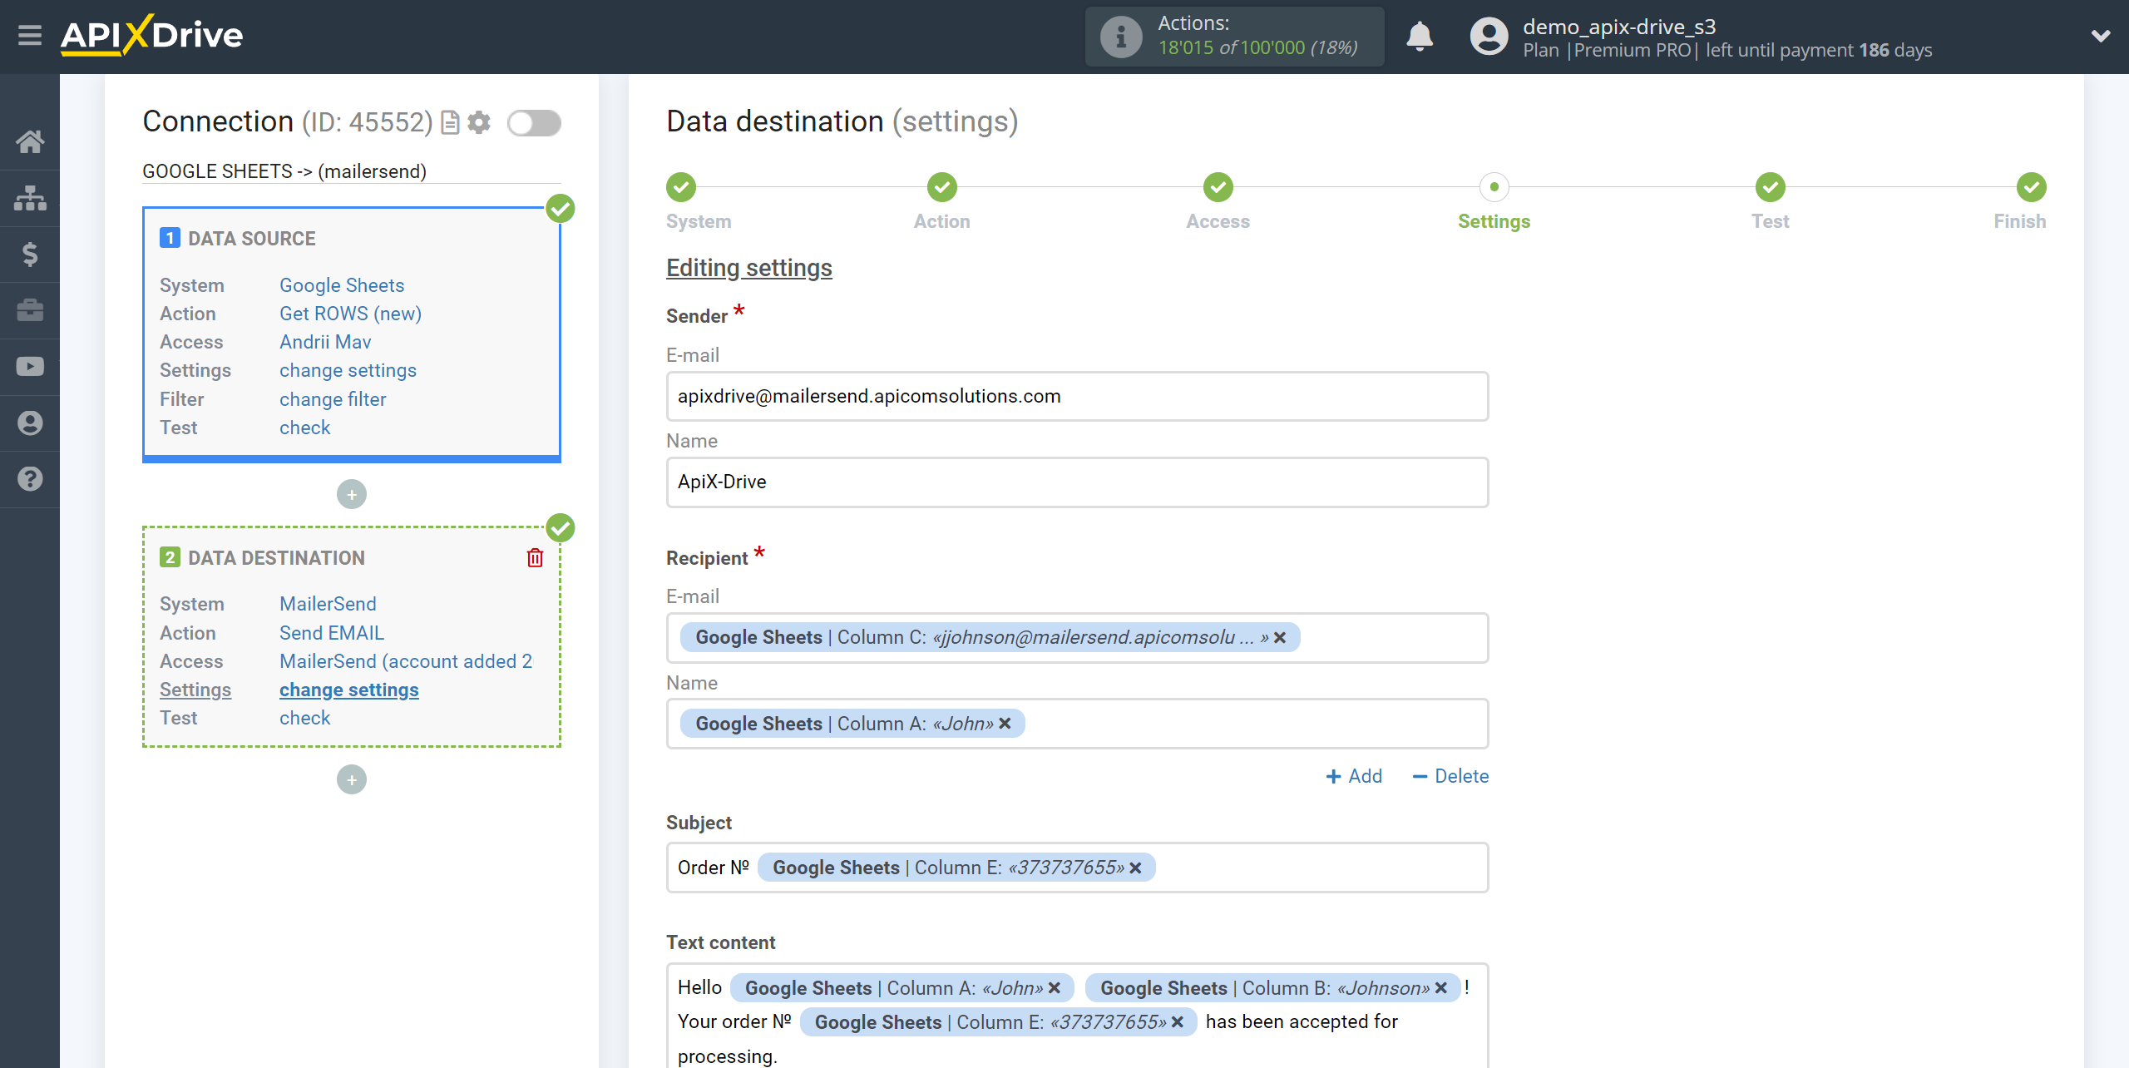
Task: Remove Column B tag in Text content
Action: point(1441,988)
